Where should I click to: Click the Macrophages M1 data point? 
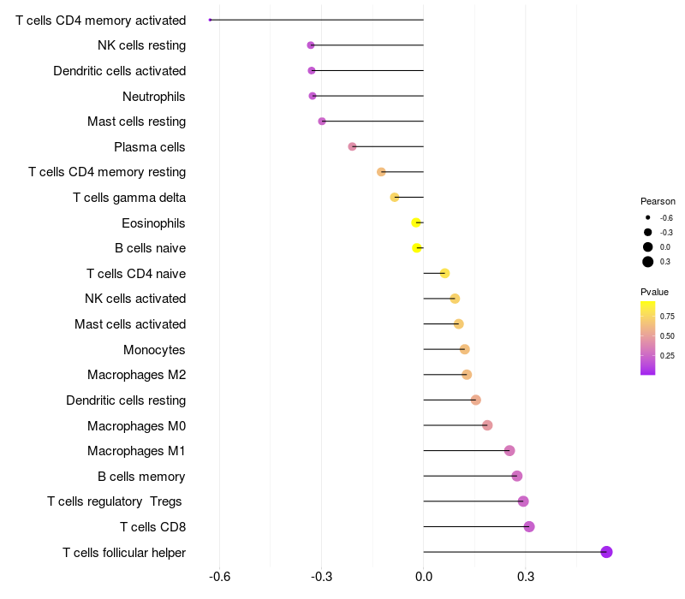pyautogui.click(x=509, y=451)
